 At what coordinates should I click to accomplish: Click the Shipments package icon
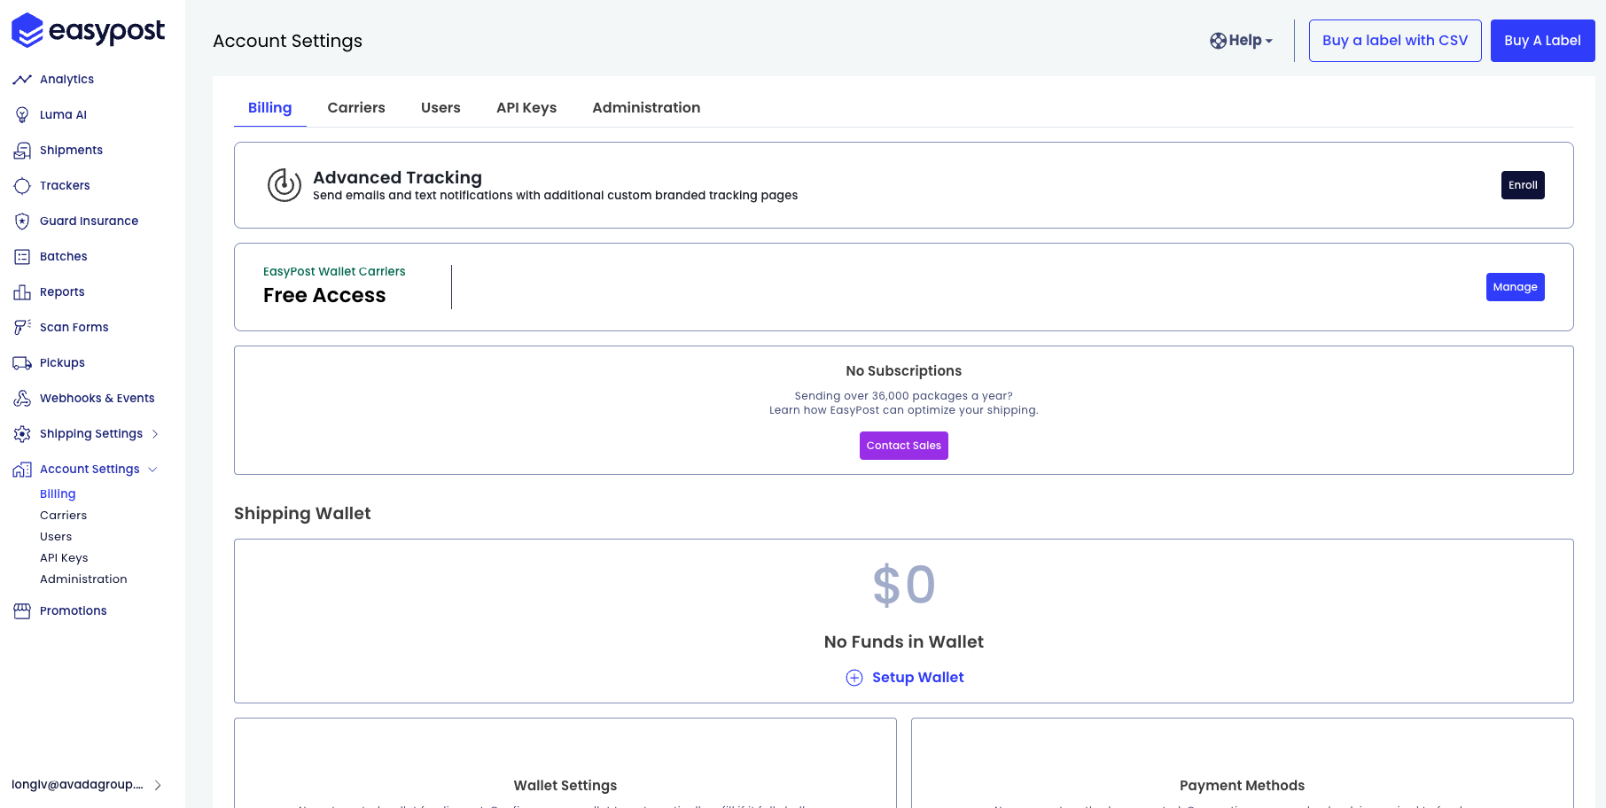[22, 151]
